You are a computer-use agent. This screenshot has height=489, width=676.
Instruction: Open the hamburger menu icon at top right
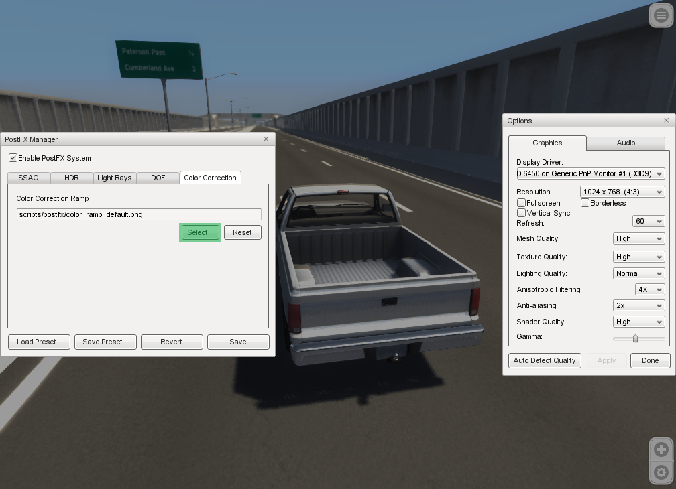pyautogui.click(x=661, y=15)
